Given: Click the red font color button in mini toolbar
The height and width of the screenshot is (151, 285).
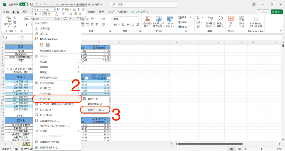Looking at the screenshot, I should coord(56,14).
